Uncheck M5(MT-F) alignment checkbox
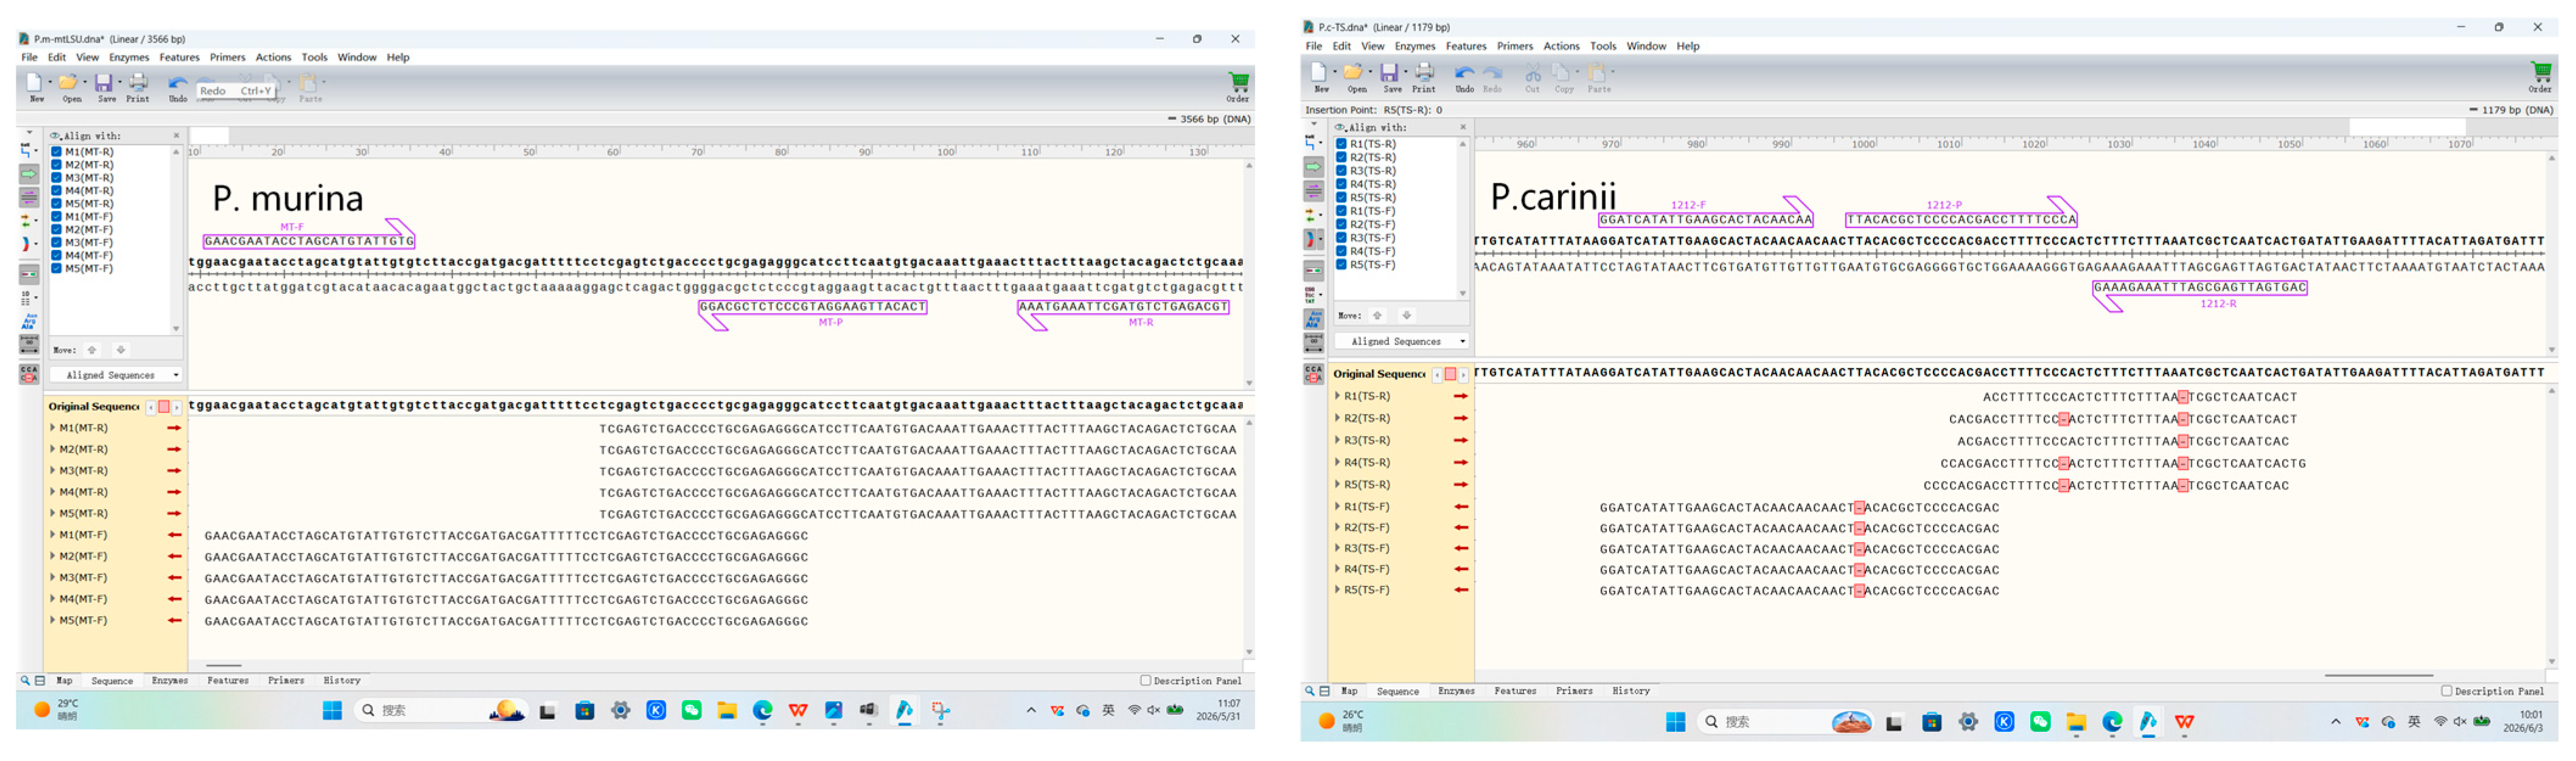Screen dimensions: 2576x761 (x=57, y=269)
